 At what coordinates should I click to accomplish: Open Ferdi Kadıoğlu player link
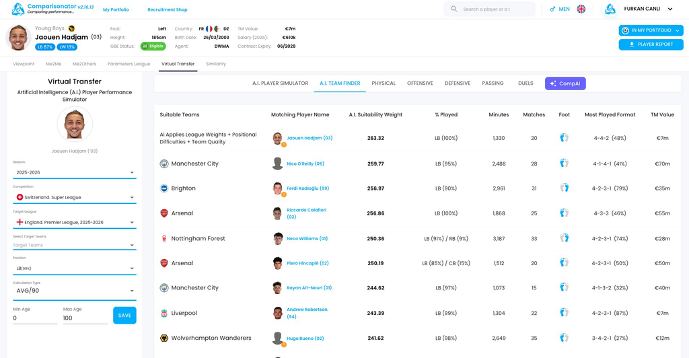click(x=307, y=188)
